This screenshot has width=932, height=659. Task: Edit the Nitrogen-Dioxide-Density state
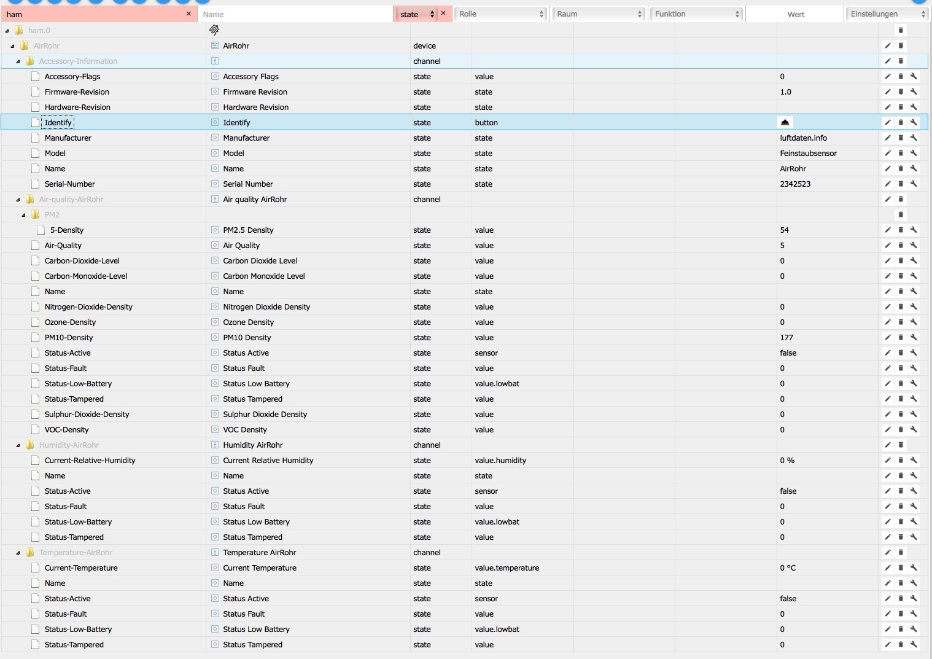(x=888, y=306)
